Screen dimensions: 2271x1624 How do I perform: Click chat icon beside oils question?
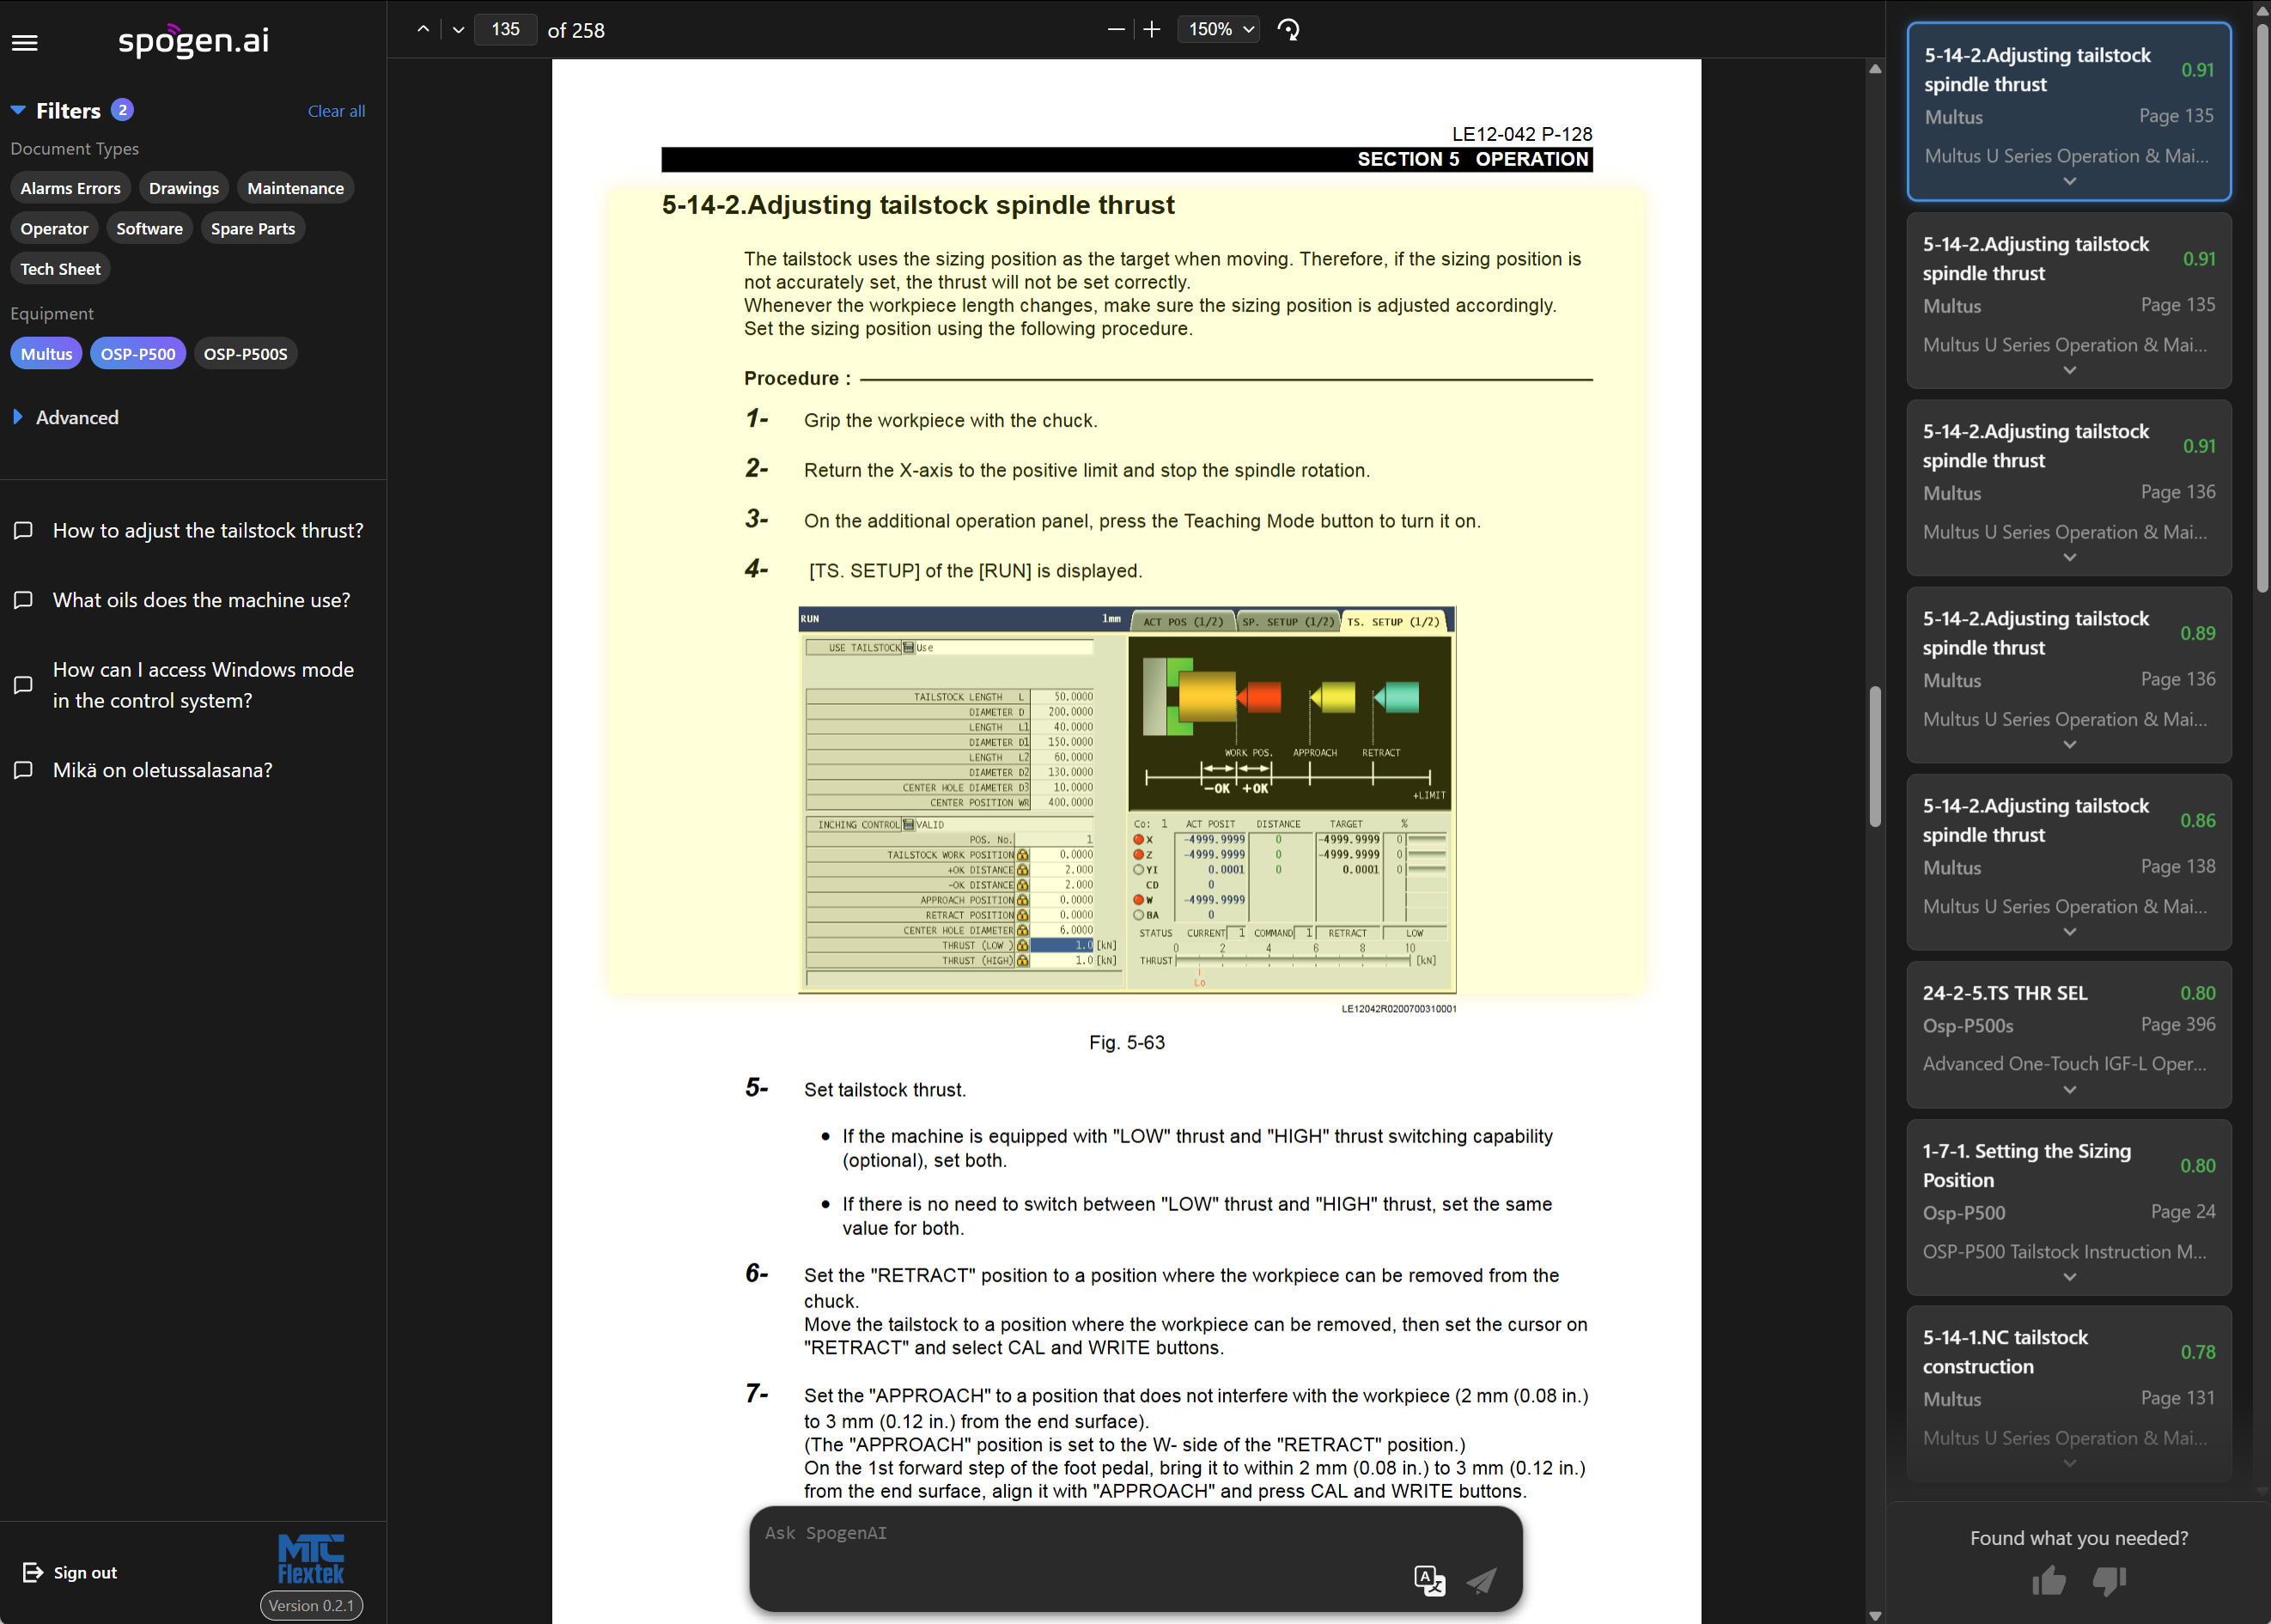tap(23, 600)
